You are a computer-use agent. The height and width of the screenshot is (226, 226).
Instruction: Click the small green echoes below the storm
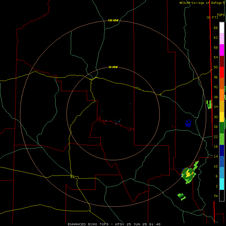(x=182, y=197)
